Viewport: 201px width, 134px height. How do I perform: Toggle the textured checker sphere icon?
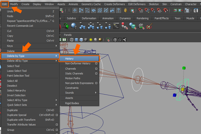(86, 40)
